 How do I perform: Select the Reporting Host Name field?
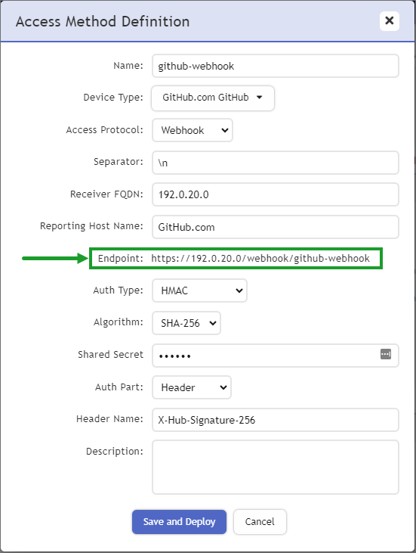(x=276, y=227)
